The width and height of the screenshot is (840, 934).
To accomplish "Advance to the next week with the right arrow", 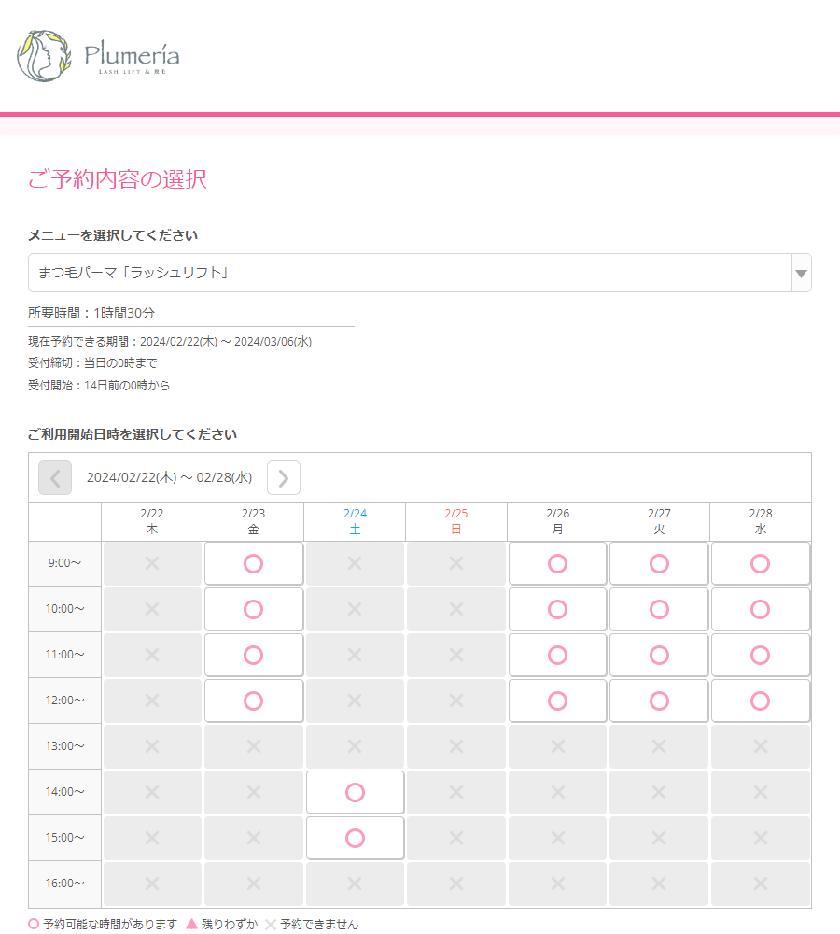I will click(284, 478).
